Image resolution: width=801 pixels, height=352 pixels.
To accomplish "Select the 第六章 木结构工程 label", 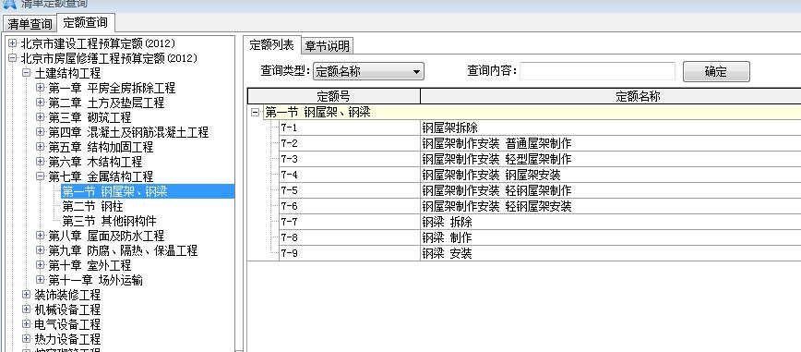I will click(95, 163).
